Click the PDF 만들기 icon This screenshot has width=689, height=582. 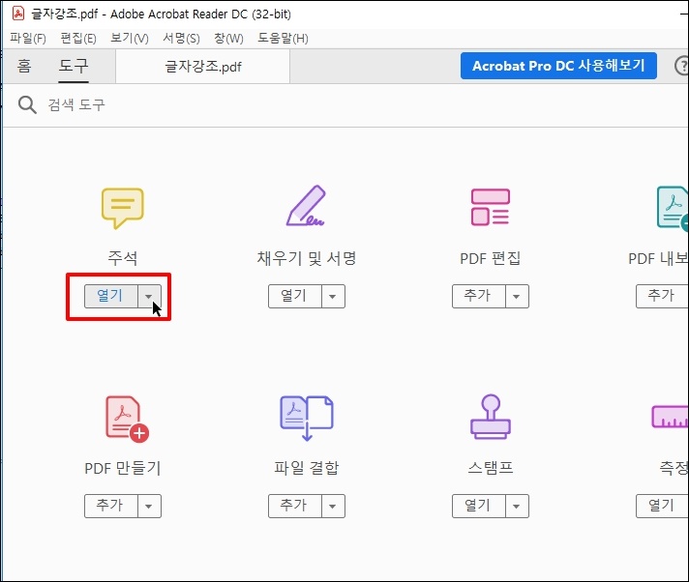[127, 420]
